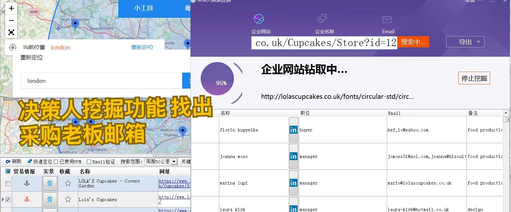
Task: Open Lola's Cupcakes website link
Action: point(174,199)
